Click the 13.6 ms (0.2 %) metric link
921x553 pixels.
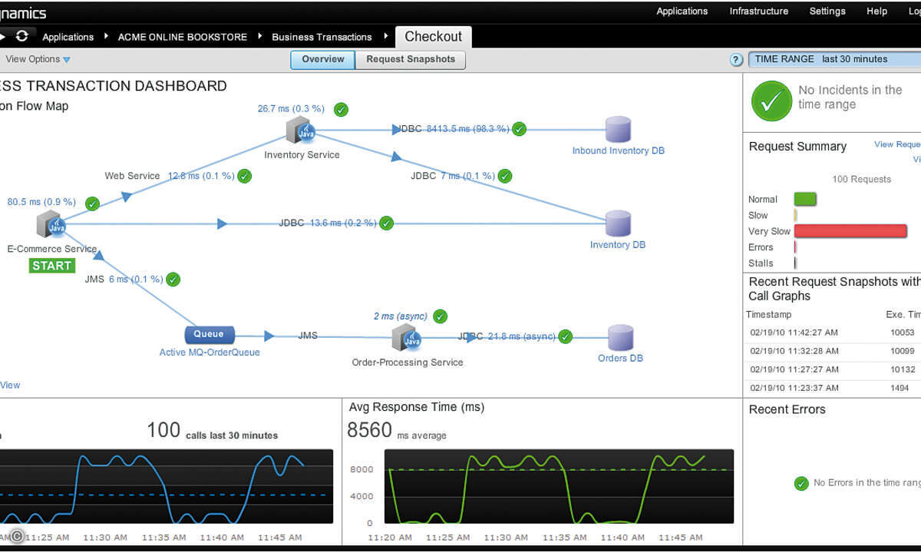tap(343, 224)
